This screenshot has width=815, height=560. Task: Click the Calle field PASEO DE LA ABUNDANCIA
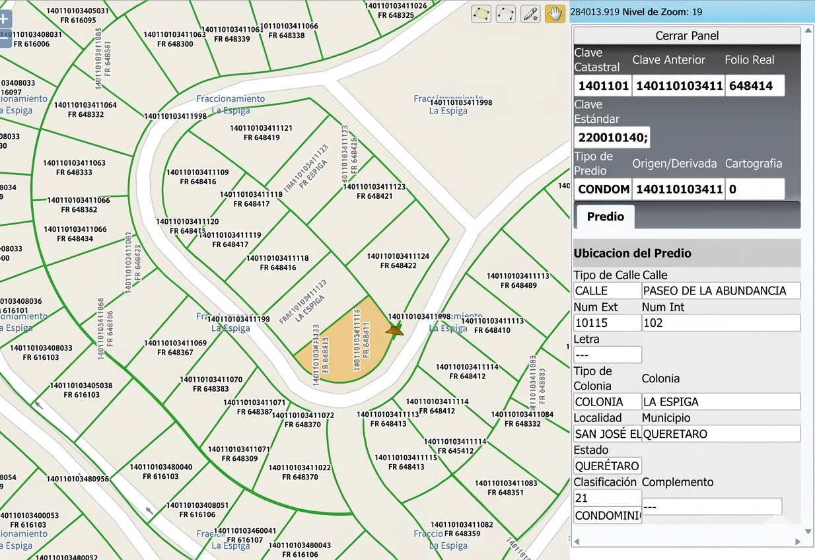tap(721, 291)
